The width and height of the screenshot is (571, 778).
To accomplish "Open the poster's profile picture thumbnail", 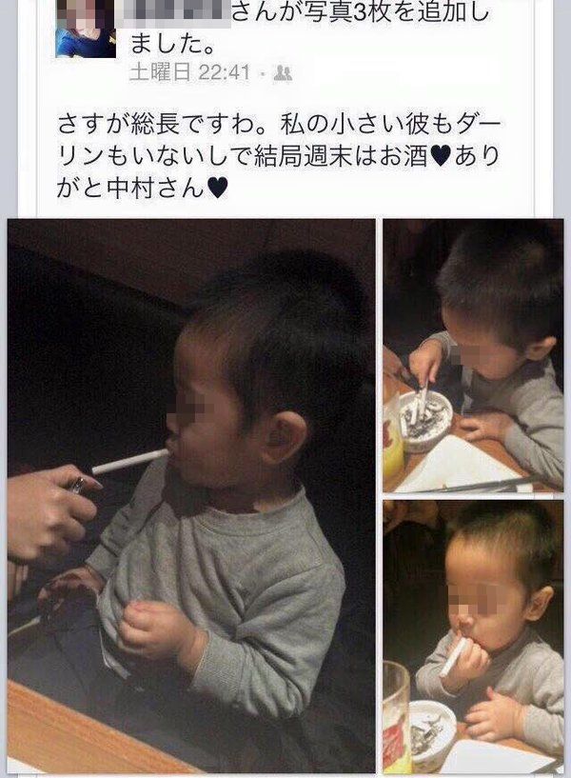I will pyautogui.click(x=86, y=29).
